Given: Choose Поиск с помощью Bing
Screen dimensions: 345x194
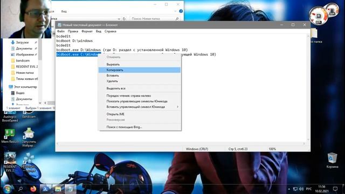Looking at the screenshot, I should (140, 127).
